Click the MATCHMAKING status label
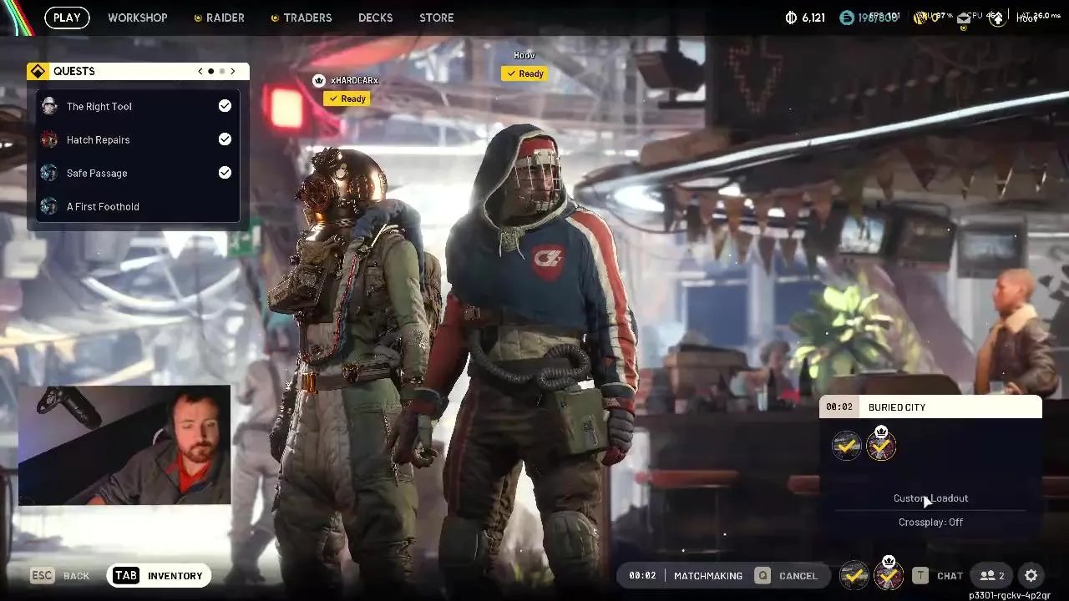This screenshot has height=601, width=1069. (x=708, y=576)
